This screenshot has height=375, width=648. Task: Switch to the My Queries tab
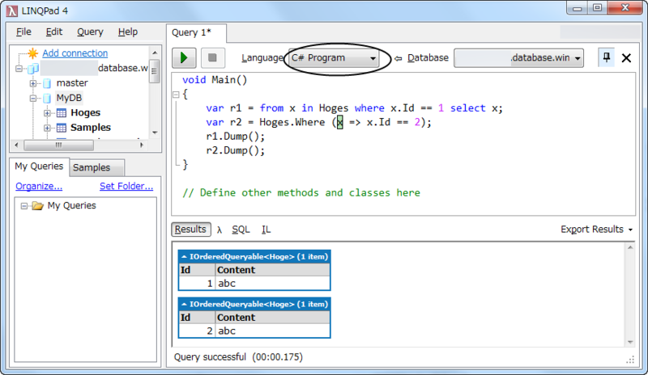(x=39, y=166)
